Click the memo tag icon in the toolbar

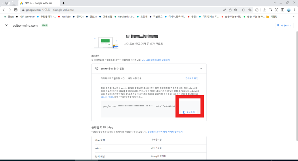(x=270, y=10)
